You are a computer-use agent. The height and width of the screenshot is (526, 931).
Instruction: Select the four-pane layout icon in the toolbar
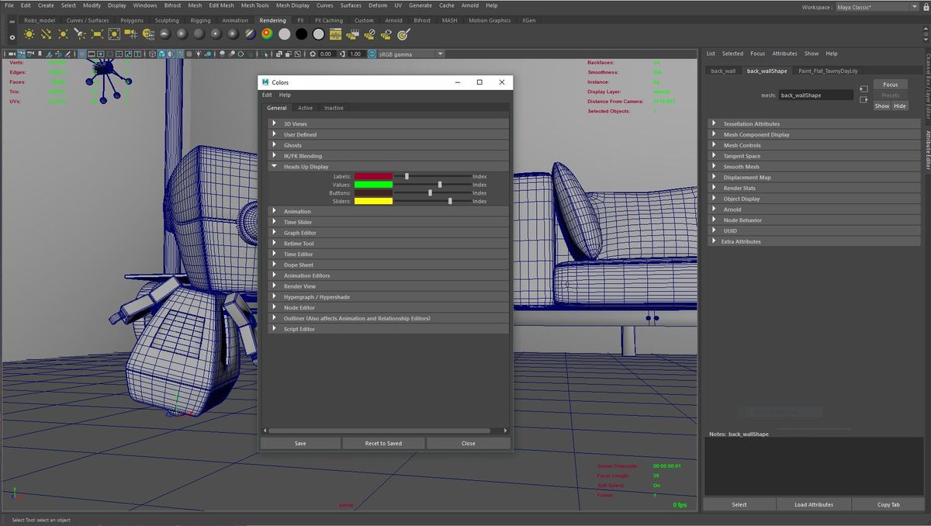118,54
